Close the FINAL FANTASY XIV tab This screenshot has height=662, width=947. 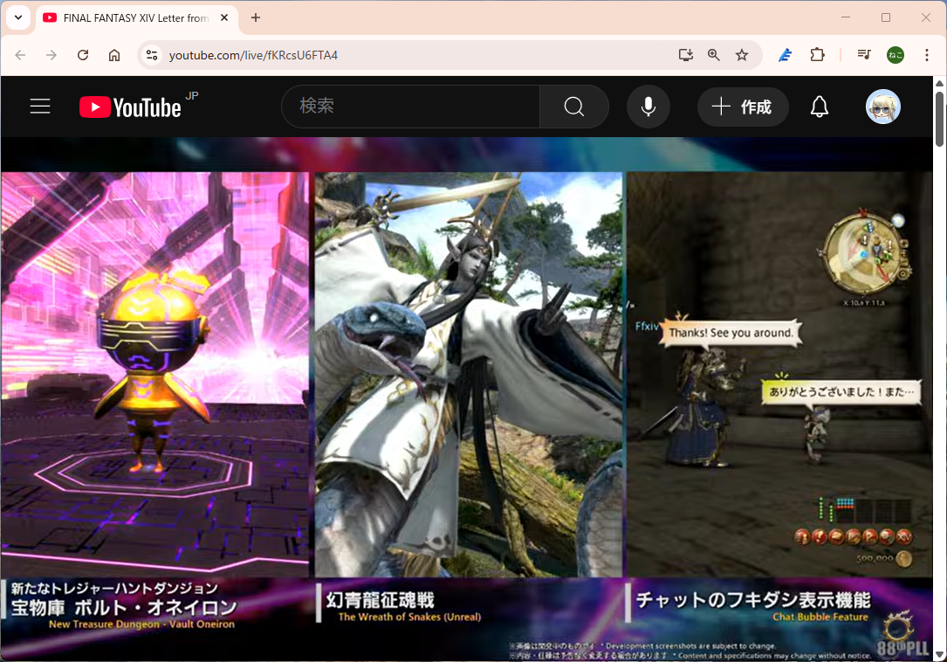pyautogui.click(x=224, y=17)
